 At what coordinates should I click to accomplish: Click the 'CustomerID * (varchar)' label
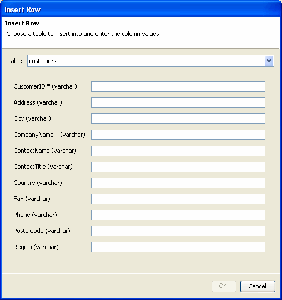tap(45, 86)
